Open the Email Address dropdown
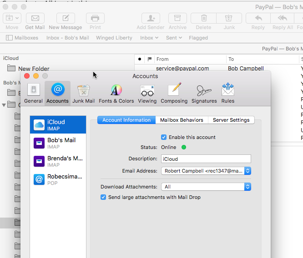 pos(206,171)
